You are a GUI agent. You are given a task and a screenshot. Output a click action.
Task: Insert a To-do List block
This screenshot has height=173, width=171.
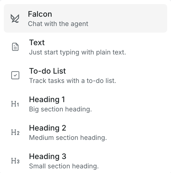[48, 71]
